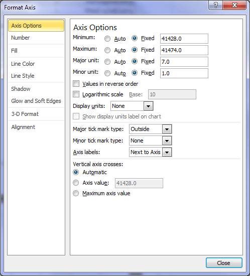This screenshot has width=250, height=276.
Task: Click the Close button
Action: click(x=224, y=263)
